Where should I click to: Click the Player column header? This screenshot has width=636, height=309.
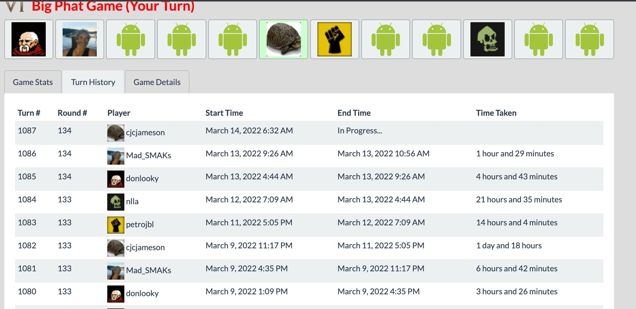pyautogui.click(x=119, y=113)
